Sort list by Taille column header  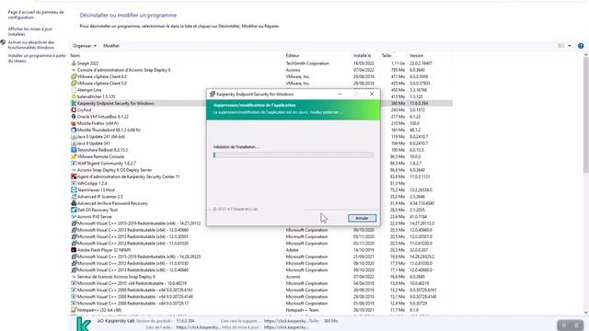[387, 55]
